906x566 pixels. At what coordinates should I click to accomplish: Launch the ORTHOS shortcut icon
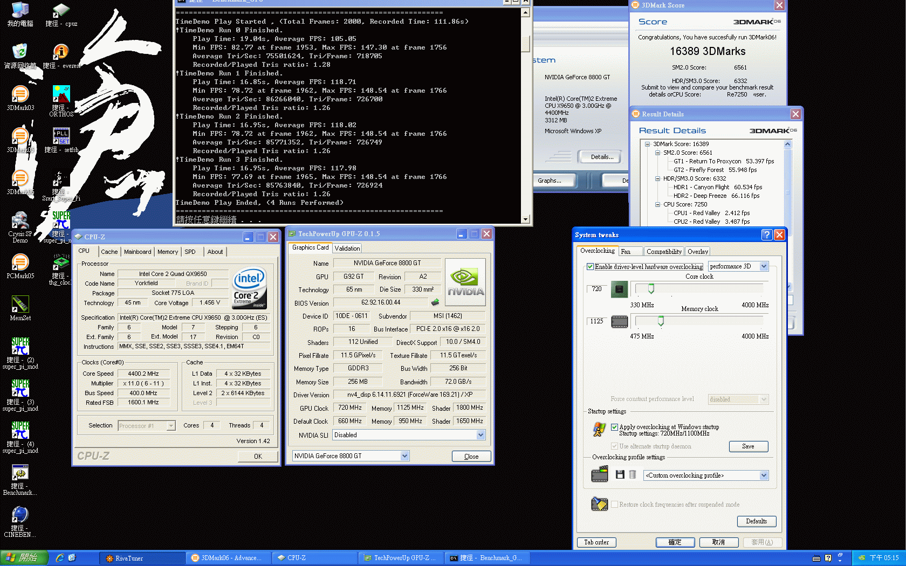click(61, 101)
